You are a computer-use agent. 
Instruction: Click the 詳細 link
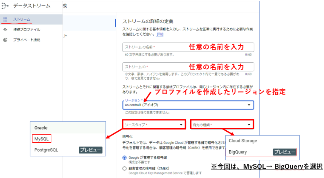click(x=160, y=34)
